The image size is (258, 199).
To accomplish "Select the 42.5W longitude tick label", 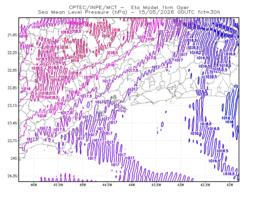I will 205,185.
